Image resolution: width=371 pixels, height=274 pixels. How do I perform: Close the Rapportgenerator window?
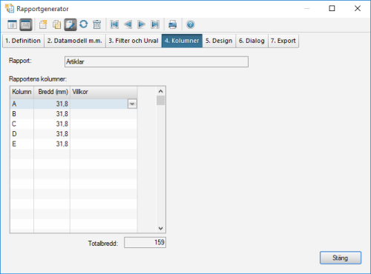click(x=358, y=8)
